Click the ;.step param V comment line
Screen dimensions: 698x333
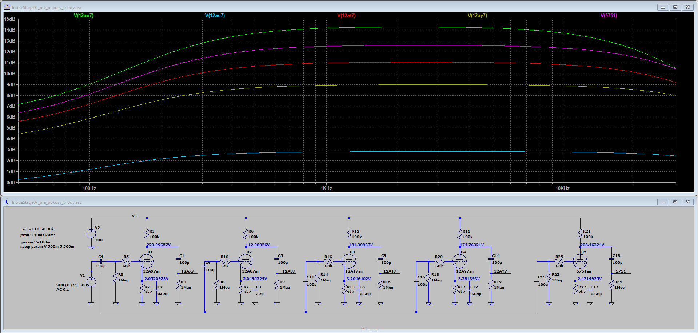tap(47, 247)
